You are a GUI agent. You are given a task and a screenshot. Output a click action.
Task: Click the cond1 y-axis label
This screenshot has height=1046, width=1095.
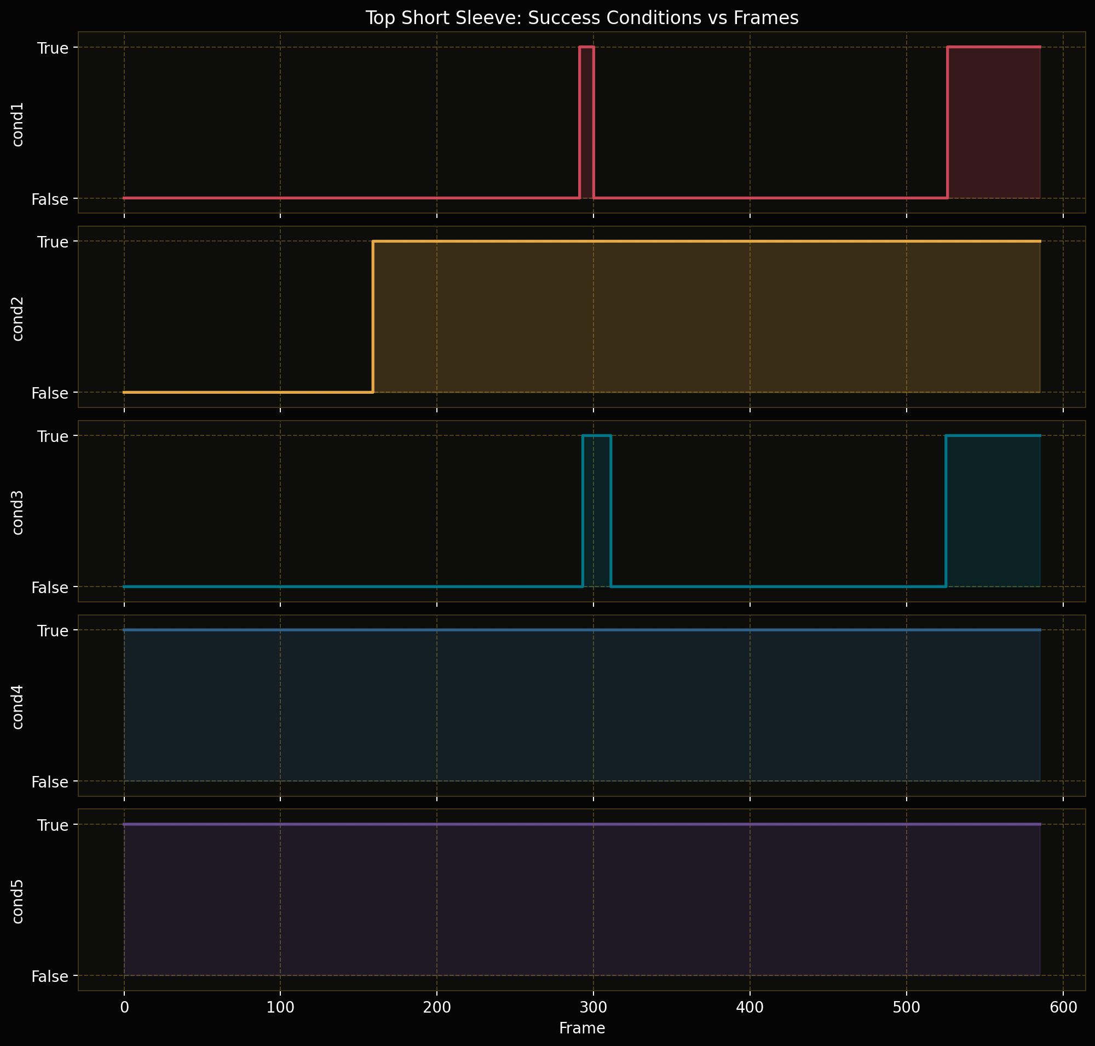point(18,123)
